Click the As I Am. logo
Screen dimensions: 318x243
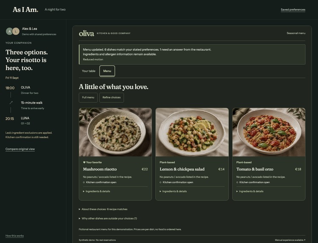coord(25,9)
